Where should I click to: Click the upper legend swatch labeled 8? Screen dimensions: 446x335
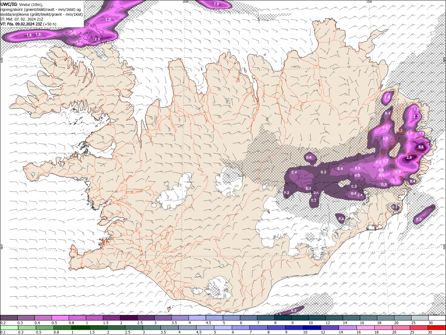(283, 318)
